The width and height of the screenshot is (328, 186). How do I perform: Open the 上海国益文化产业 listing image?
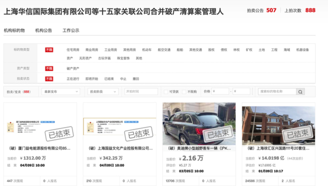click(x=120, y=126)
